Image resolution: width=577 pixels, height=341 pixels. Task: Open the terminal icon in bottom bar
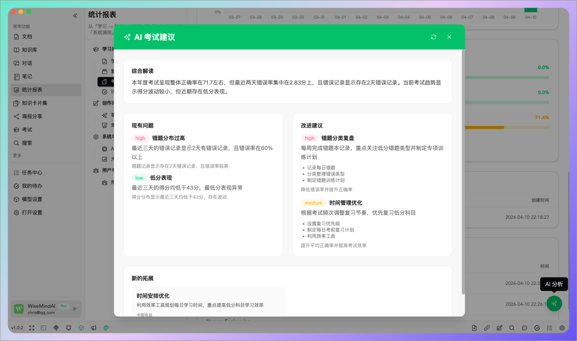pos(43,328)
